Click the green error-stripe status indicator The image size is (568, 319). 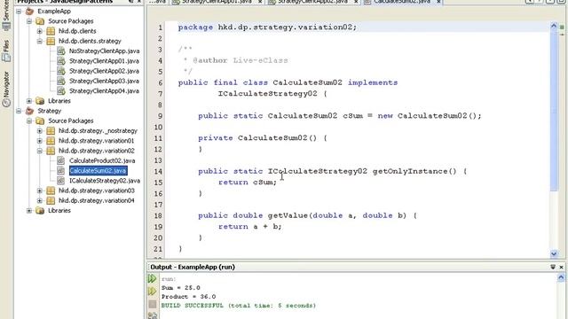(562, 27)
